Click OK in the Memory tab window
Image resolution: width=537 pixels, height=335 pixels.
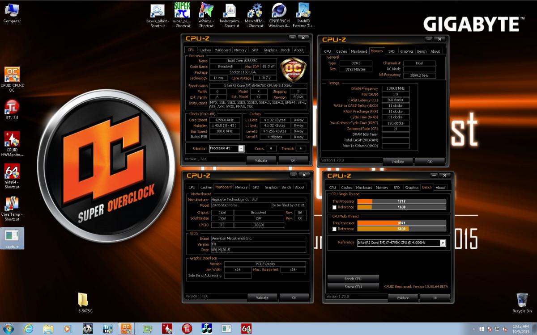(x=430, y=162)
